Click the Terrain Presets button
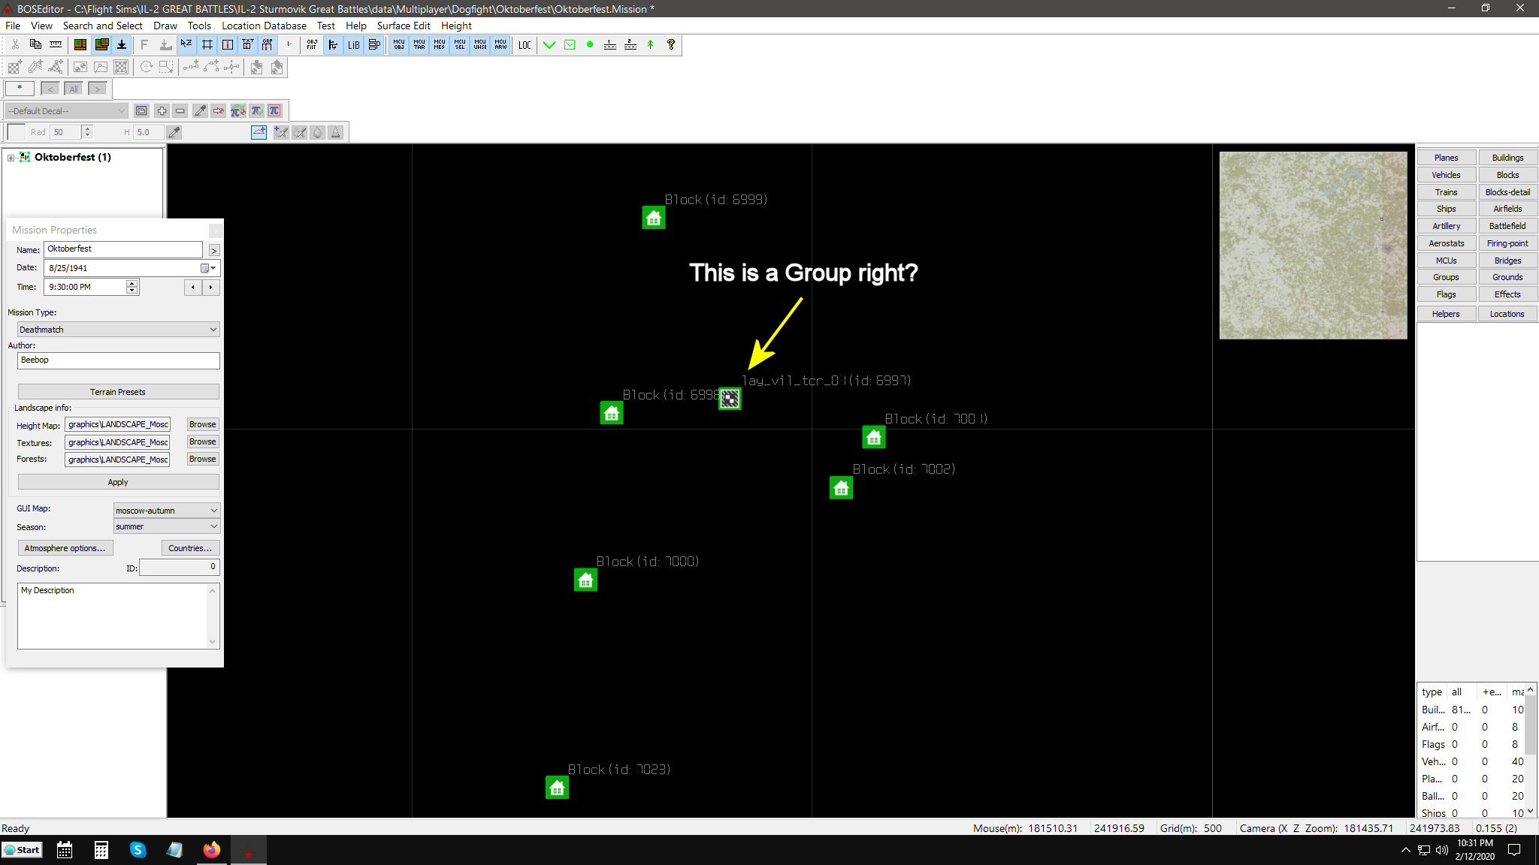1539x865 pixels. tap(118, 392)
